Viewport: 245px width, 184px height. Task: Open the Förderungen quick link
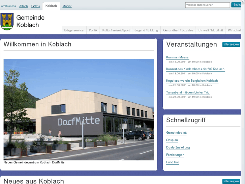point(175,155)
